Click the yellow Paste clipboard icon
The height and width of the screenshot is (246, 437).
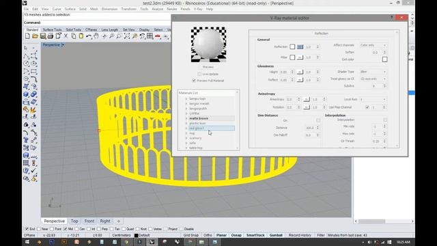click(x=81, y=36)
